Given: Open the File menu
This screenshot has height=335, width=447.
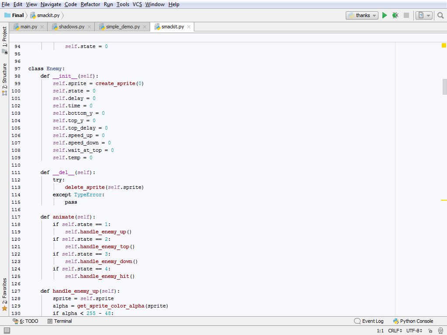Looking at the screenshot, I should click(5, 4).
